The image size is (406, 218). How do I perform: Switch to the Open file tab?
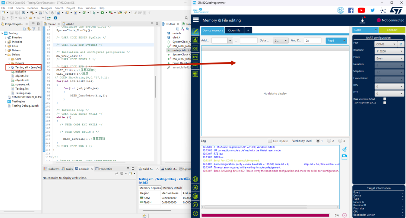click(x=234, y=30)
